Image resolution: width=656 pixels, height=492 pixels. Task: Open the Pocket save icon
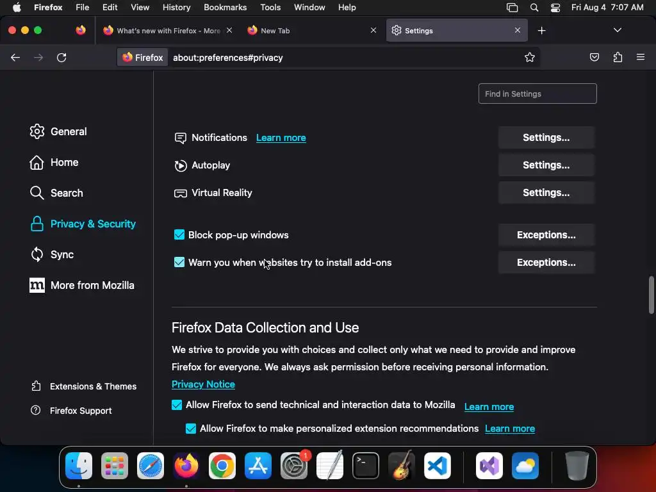point(594,57)
